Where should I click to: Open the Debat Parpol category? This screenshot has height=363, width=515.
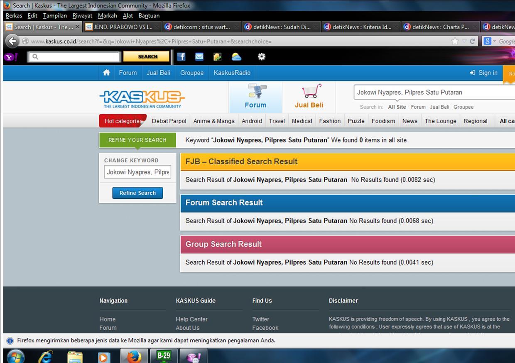coord(169,121)
